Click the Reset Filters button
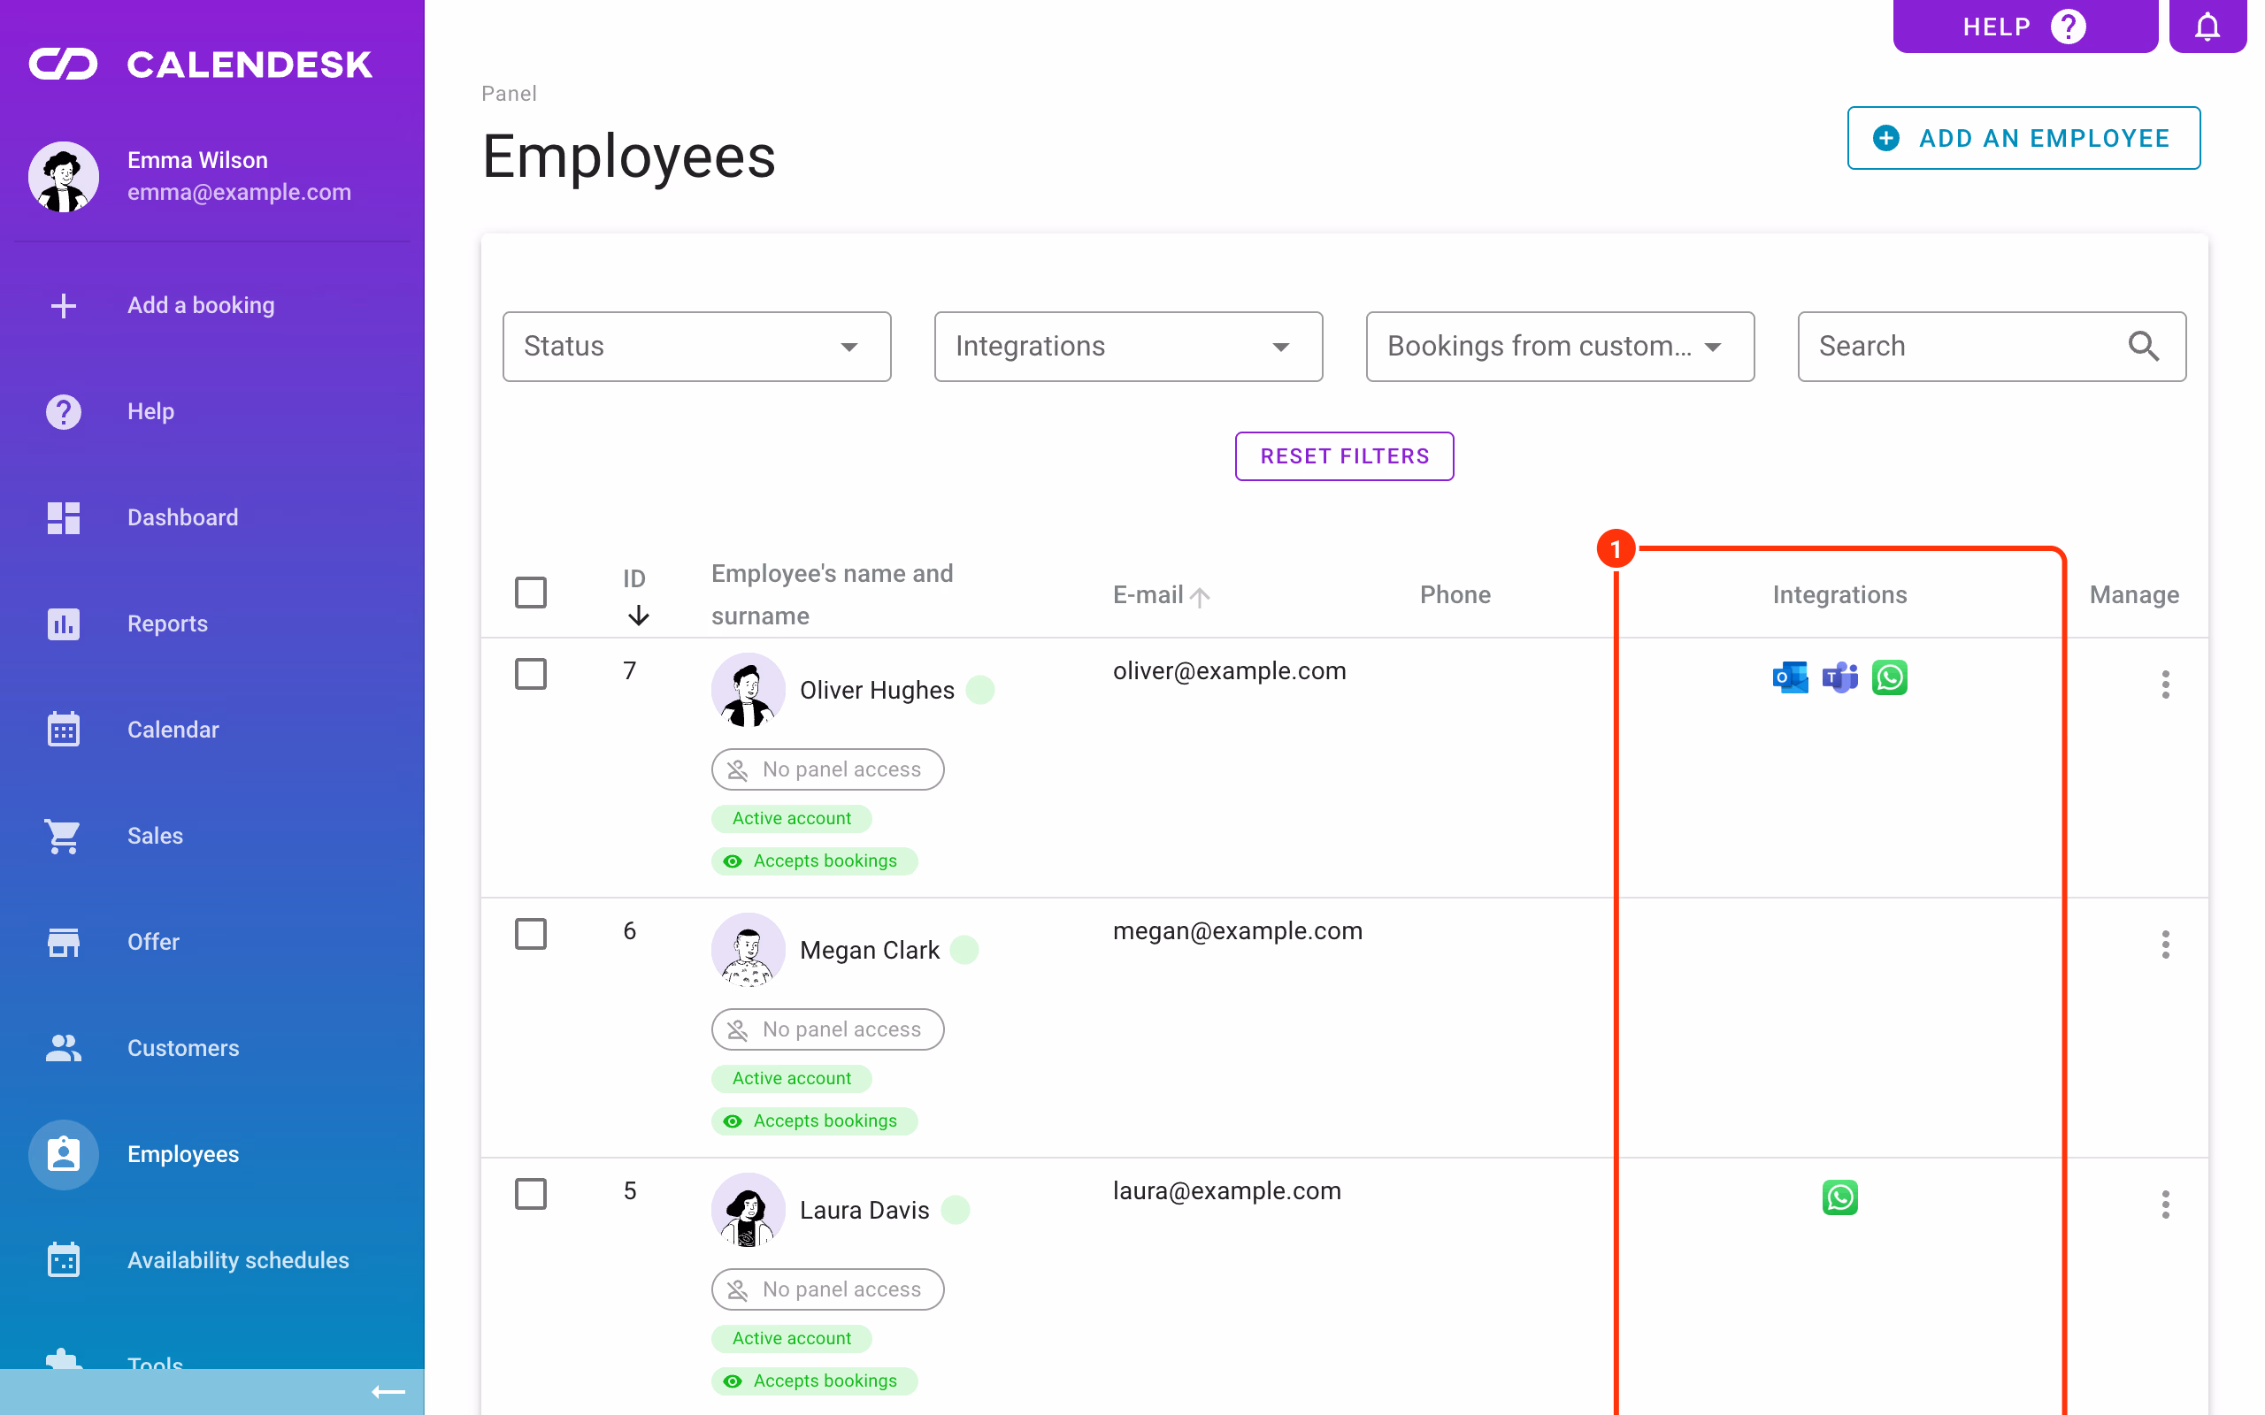The width and height of the screenshot is (2265, 1415). 1344,455
